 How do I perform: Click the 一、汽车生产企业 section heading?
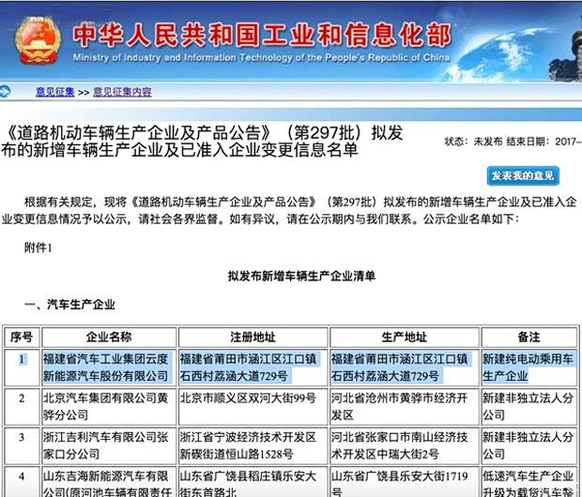point(69,305)
